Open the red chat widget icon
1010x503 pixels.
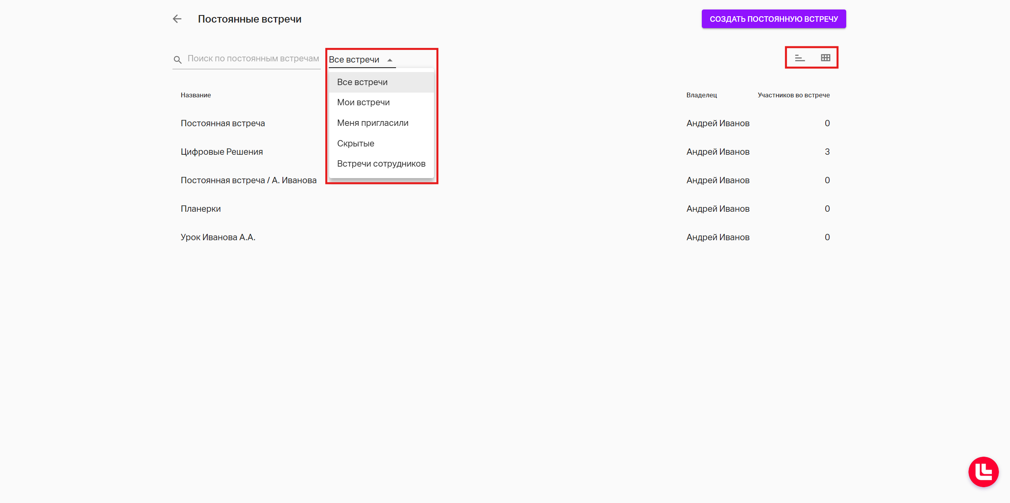(983, 472)
